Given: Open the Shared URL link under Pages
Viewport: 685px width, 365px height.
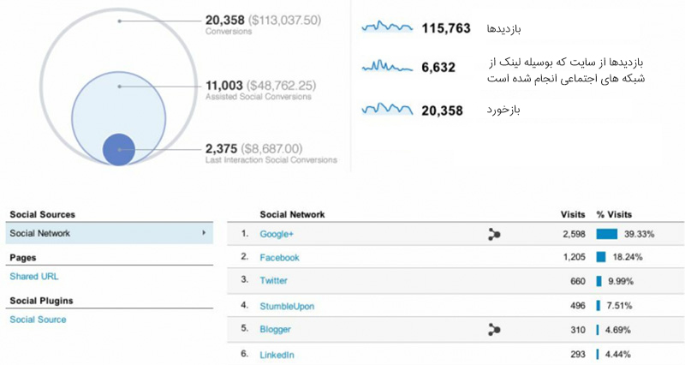Looking at the screenshot, I should coord(34,276).
